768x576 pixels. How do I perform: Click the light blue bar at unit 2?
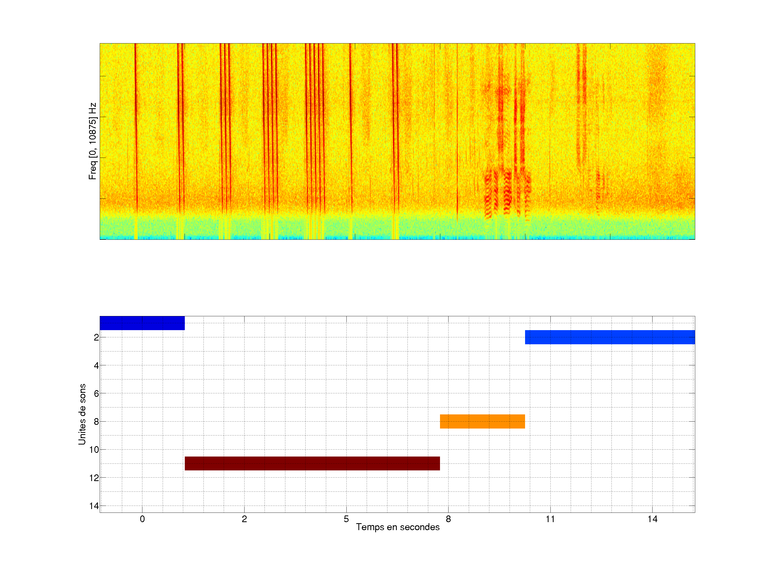click(610, 337)
